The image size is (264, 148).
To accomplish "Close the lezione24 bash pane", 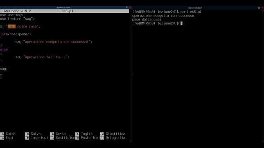I will pyautogui.click(x=262, y=8).
